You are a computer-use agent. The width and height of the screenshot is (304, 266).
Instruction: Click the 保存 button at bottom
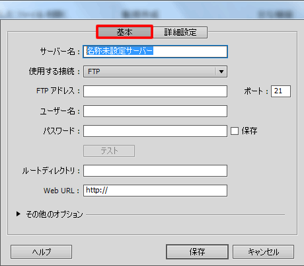[197, 251]
